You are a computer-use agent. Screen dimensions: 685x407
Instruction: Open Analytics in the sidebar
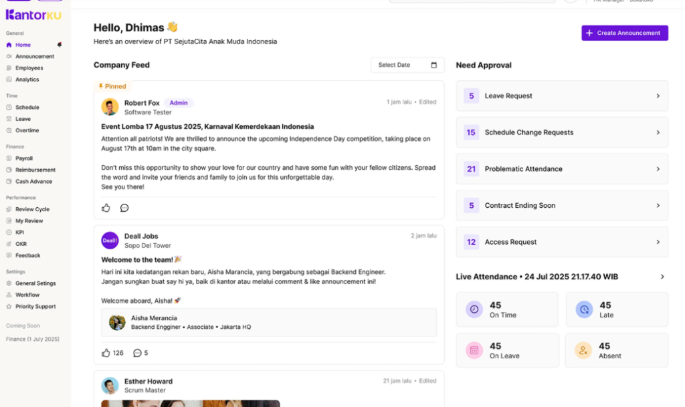pyautogui.click(x=27, y=80)
